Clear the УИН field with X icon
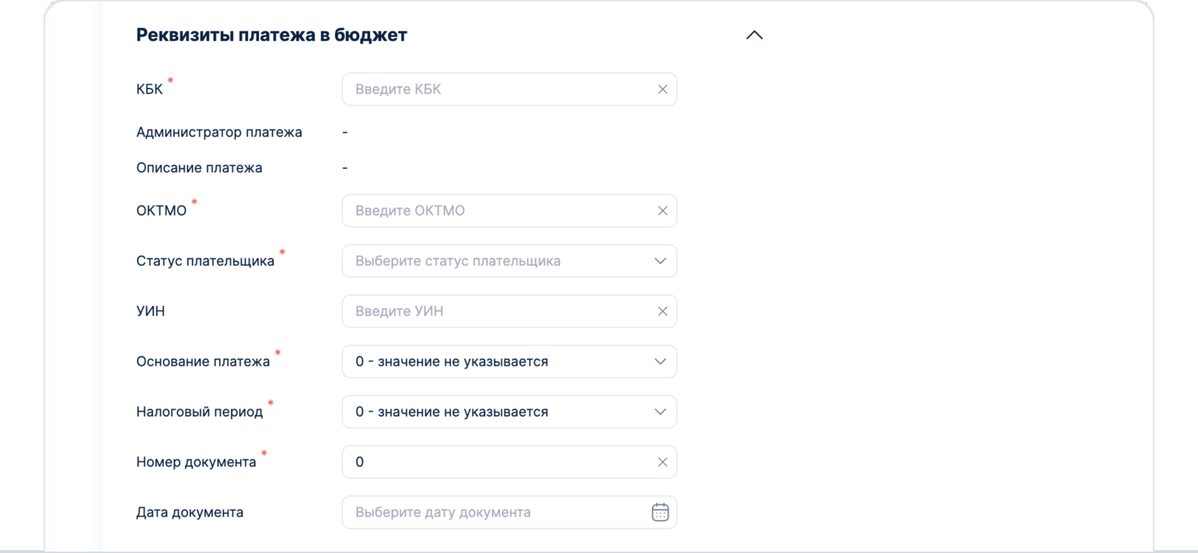The image size is (1198, 553). [662, 311]
